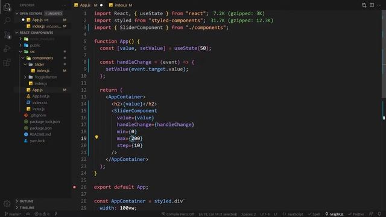Open package.json file
The image size is (386, 217).
coord(40,128)
